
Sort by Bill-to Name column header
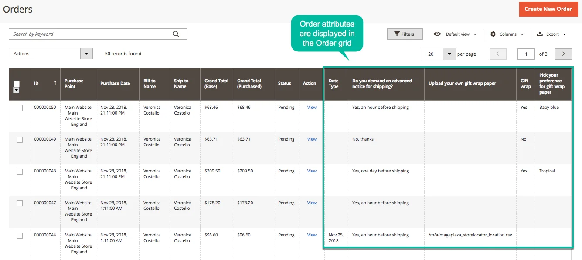(x=154, y=84)
